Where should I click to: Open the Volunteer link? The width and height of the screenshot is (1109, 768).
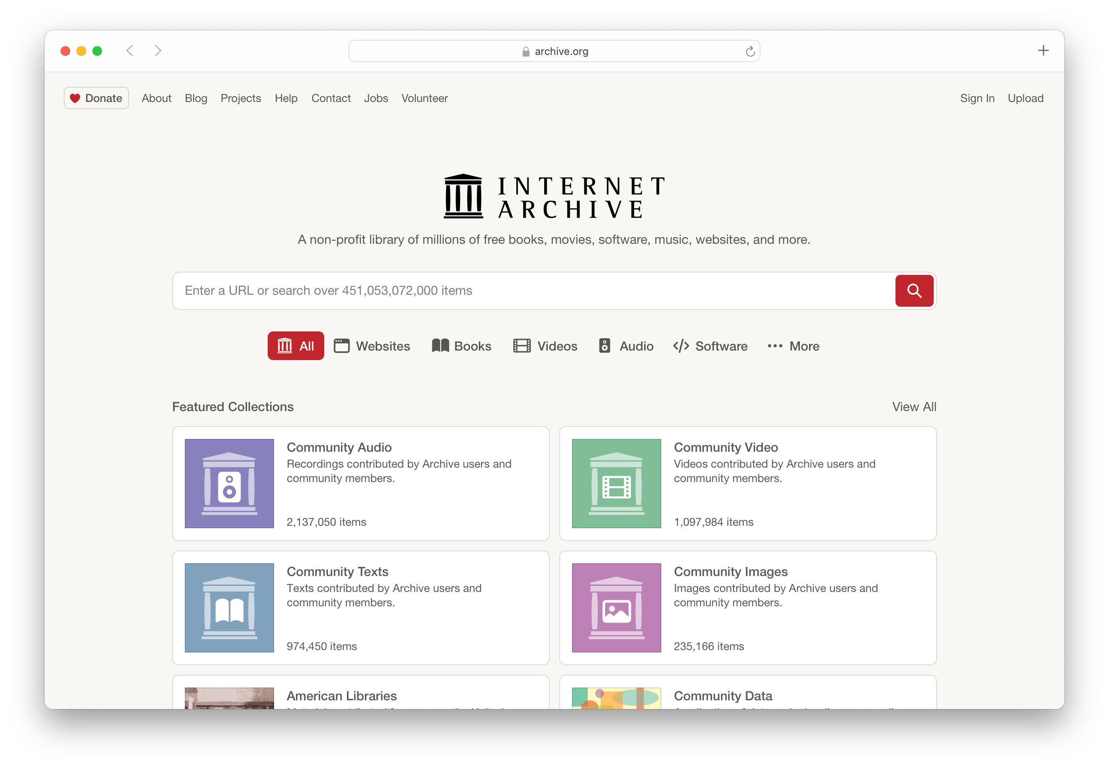[424, 98]
